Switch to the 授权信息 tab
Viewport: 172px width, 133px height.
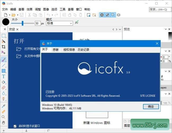(69, 50)
